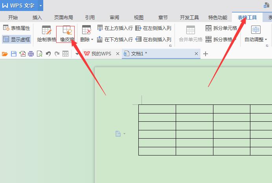Open the 特色功能 tab
Image resolution: width=272 pixels, height=183 pixels.
point(218,18)
